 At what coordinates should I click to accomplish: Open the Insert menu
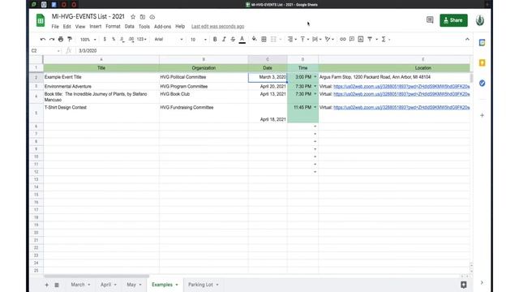pos(96,27)
